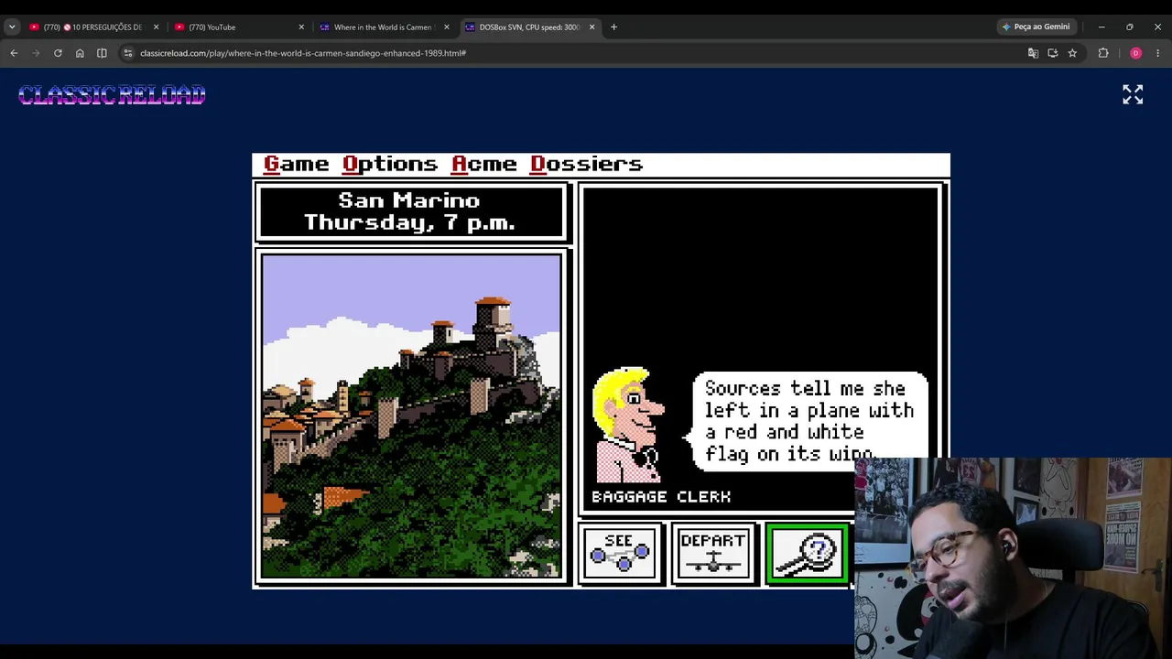Open the browser extensions menu
This screenshot has height=659, width=1172.
click(1103, 53)
